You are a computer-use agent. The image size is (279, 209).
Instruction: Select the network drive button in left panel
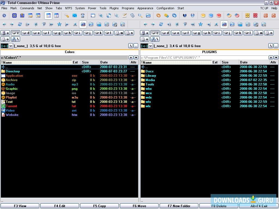point(16,39)
